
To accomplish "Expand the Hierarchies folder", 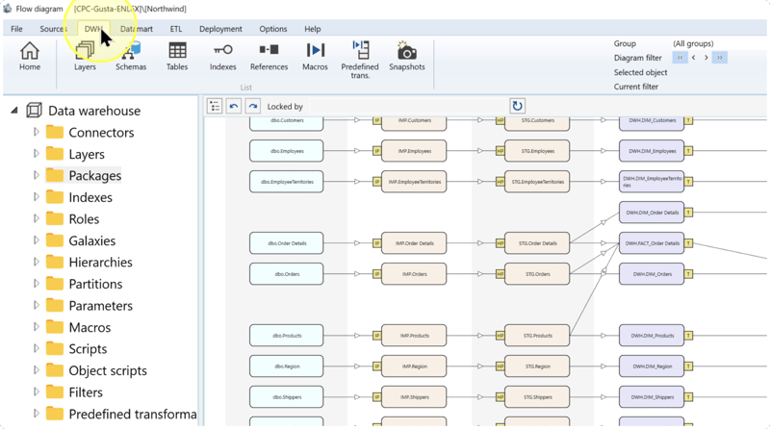I will [x=36, y=262].
